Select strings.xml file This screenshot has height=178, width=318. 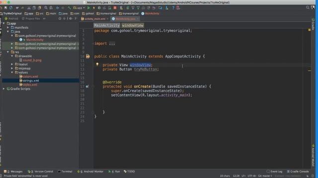tap(31, 81)
